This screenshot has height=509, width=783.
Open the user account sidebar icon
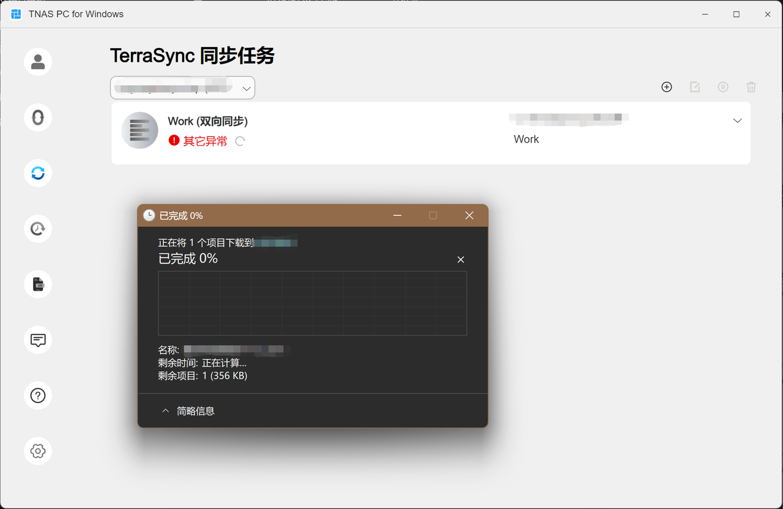[x=38, y=62]
